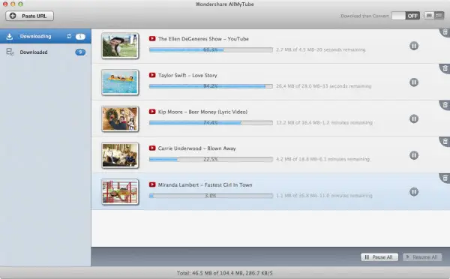The width and height of the screenshot is (450, 279).
Task: Click YouTube icon beside Kip Moore title
Action: [x=152, y=111]
